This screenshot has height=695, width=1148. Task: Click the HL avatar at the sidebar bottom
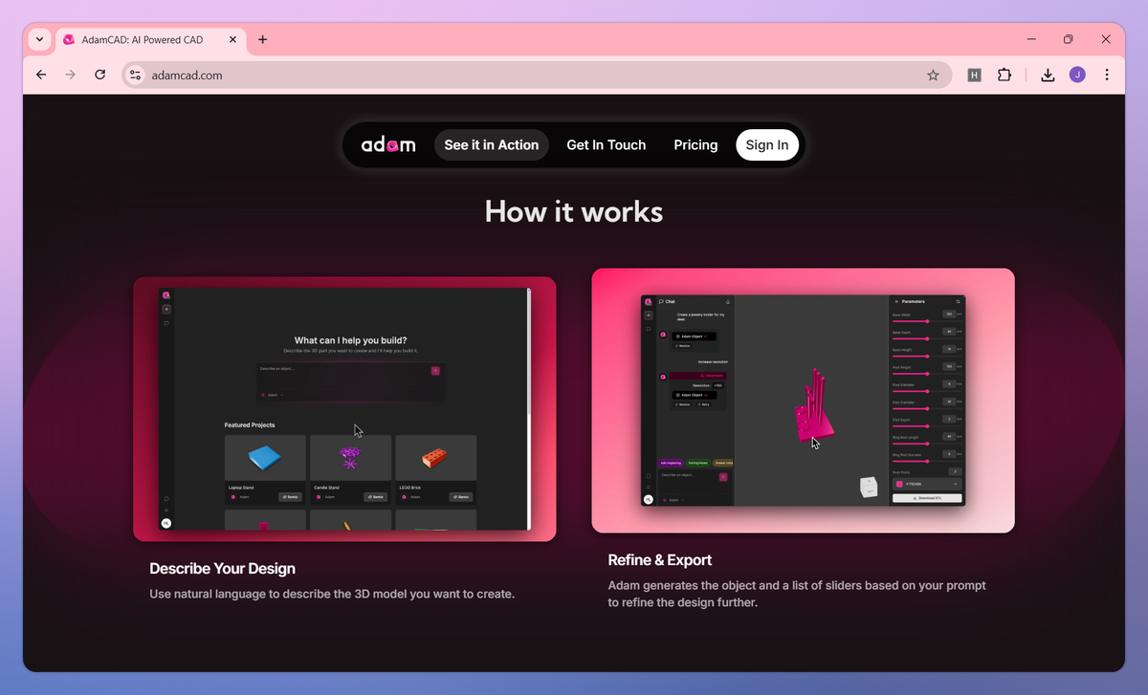pos(166,523)
